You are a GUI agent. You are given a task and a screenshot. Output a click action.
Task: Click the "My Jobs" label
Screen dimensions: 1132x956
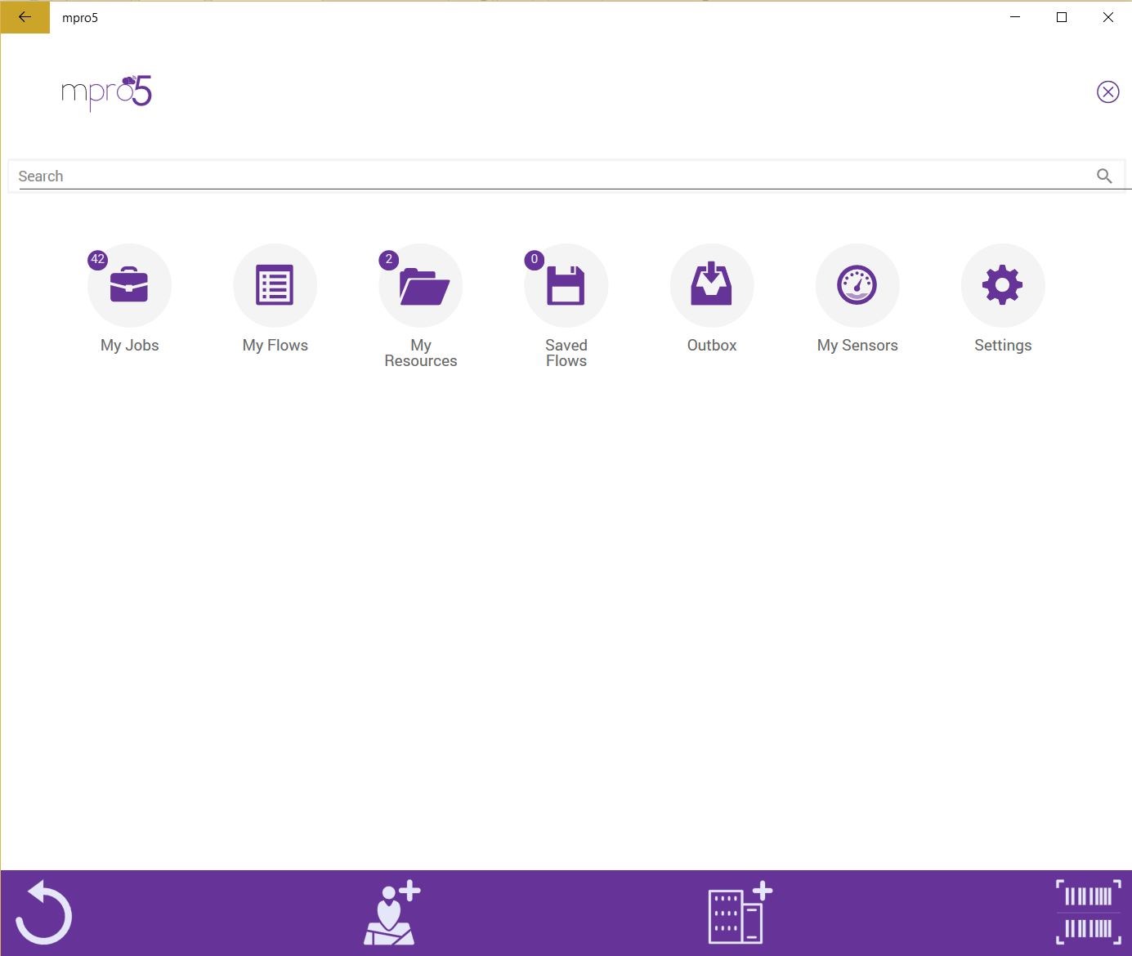tap(129, 346)
